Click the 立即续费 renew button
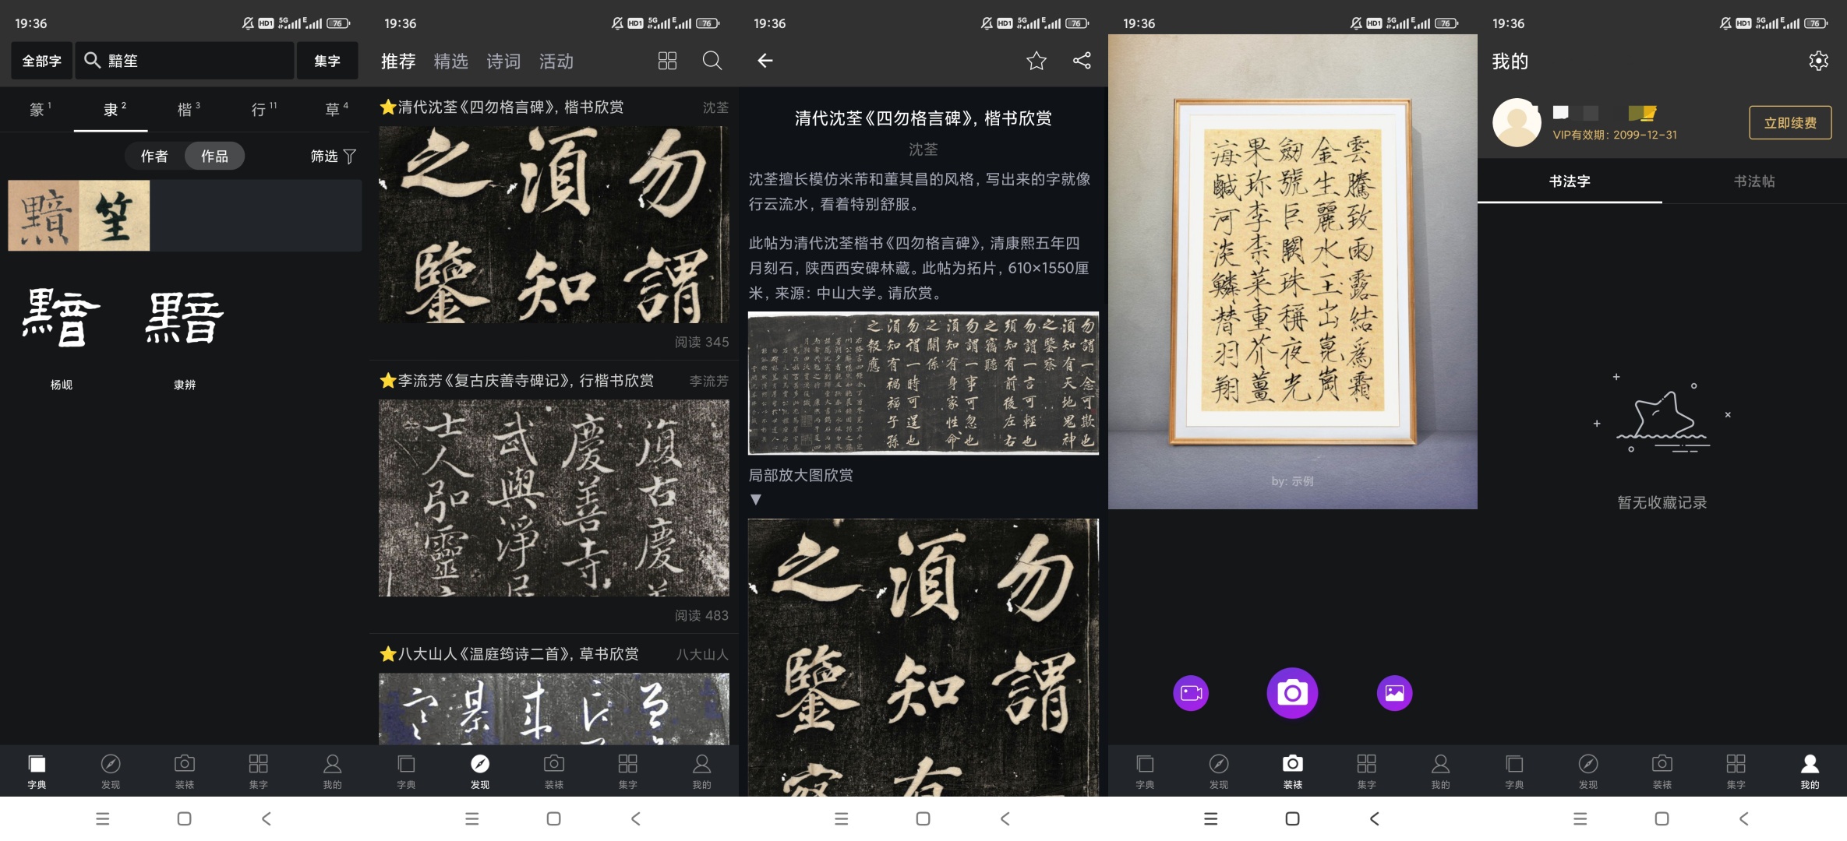The width and height of the screenshot is (1847, 841). point(1789,123)
